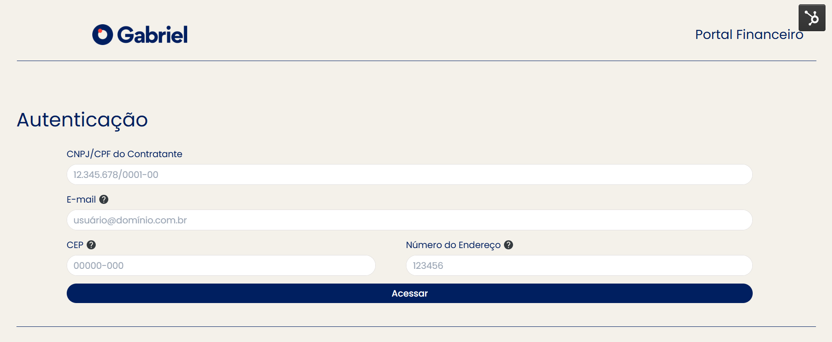
Task: Click the red dot inside the Gabriel logo
Action: tap(100, 31)
